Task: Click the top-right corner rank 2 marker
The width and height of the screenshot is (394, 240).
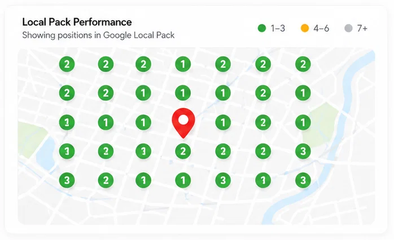Action: tap(303, 64)
